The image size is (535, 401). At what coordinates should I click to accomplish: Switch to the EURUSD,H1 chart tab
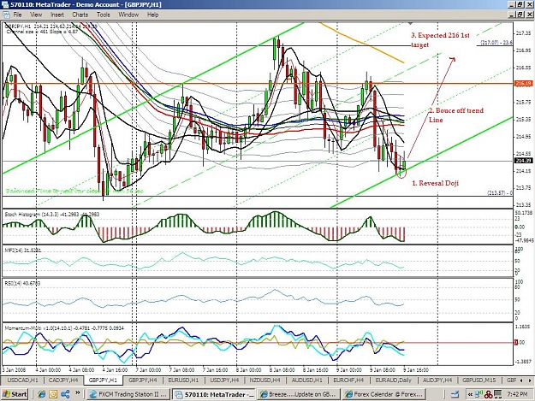(x=183, y=380)
